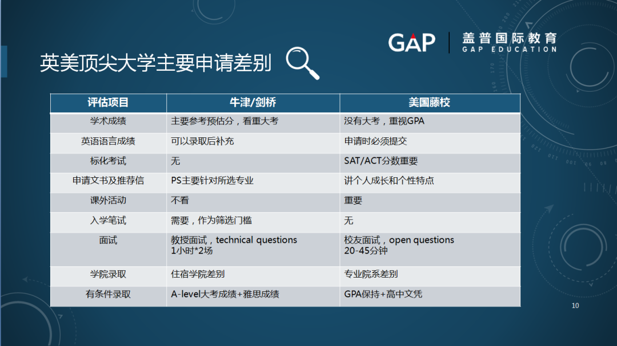Click the 美国藤校 column header

click(x=430, y=103)
